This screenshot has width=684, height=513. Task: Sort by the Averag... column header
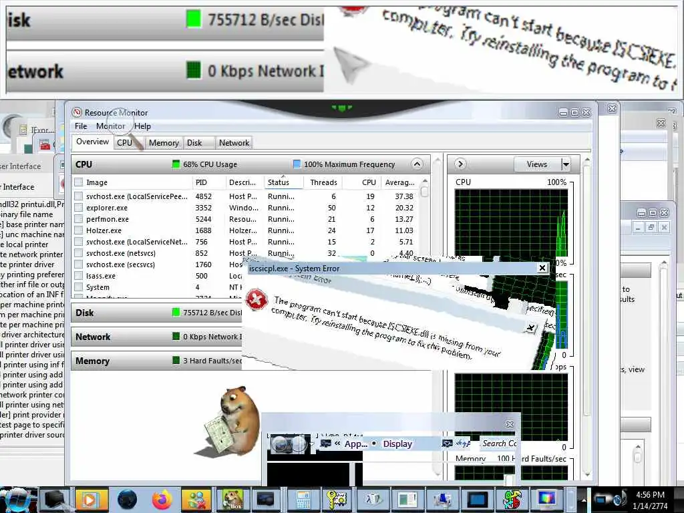click(399, 182)
